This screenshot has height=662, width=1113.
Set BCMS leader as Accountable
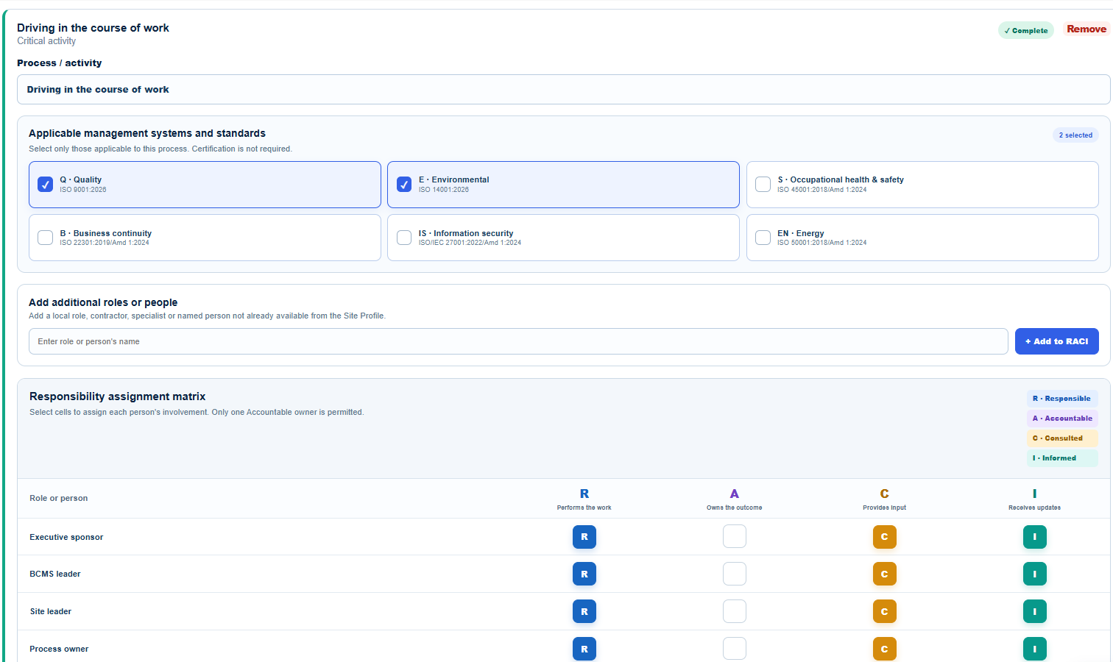click(x=735, y=574)
